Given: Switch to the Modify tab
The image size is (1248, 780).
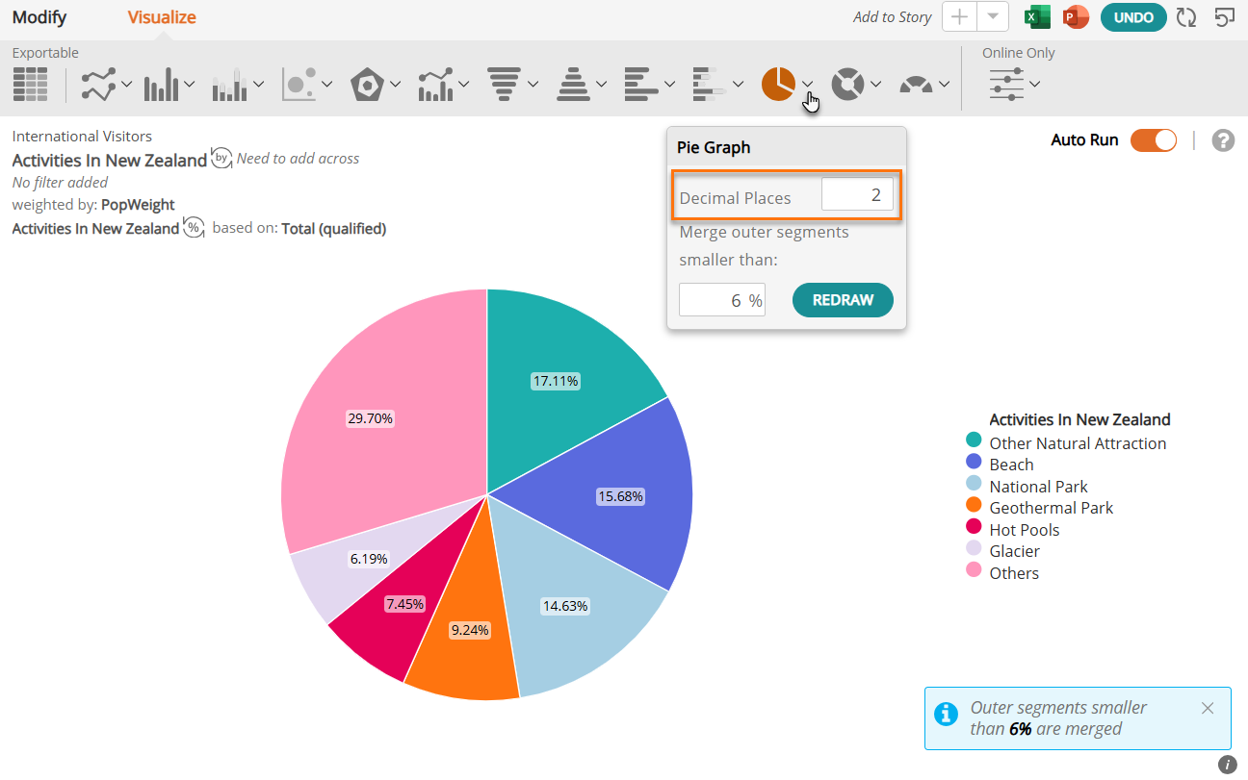Looking at the screenshot, I should tap(39, 17).
